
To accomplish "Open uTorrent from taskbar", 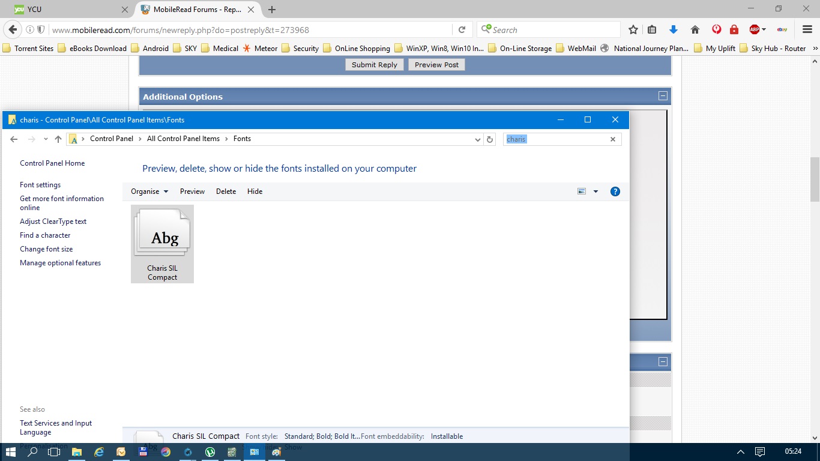I will (210, 451).
